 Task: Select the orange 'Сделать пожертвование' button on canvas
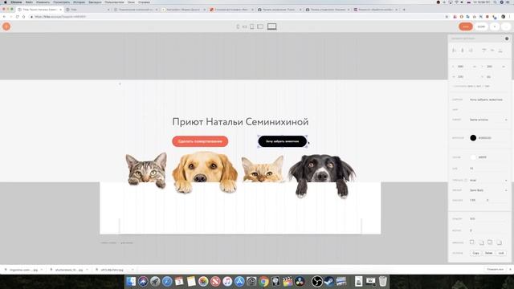[200, 141]
